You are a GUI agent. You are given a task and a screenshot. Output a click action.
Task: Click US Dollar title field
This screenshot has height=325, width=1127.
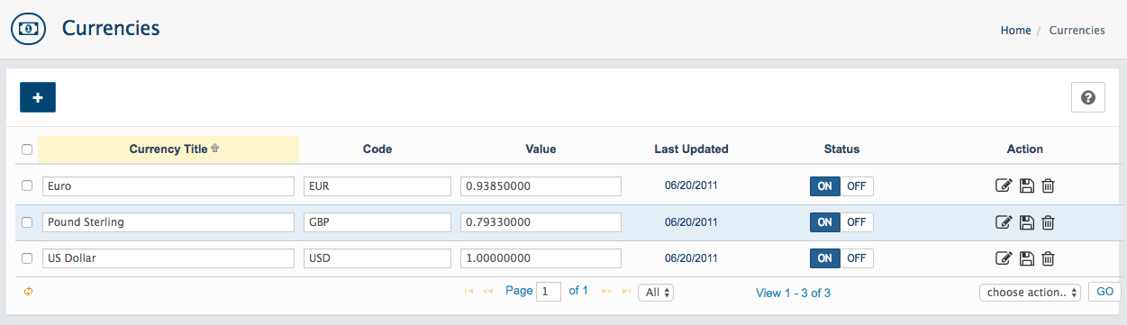(x=168, y=257)
